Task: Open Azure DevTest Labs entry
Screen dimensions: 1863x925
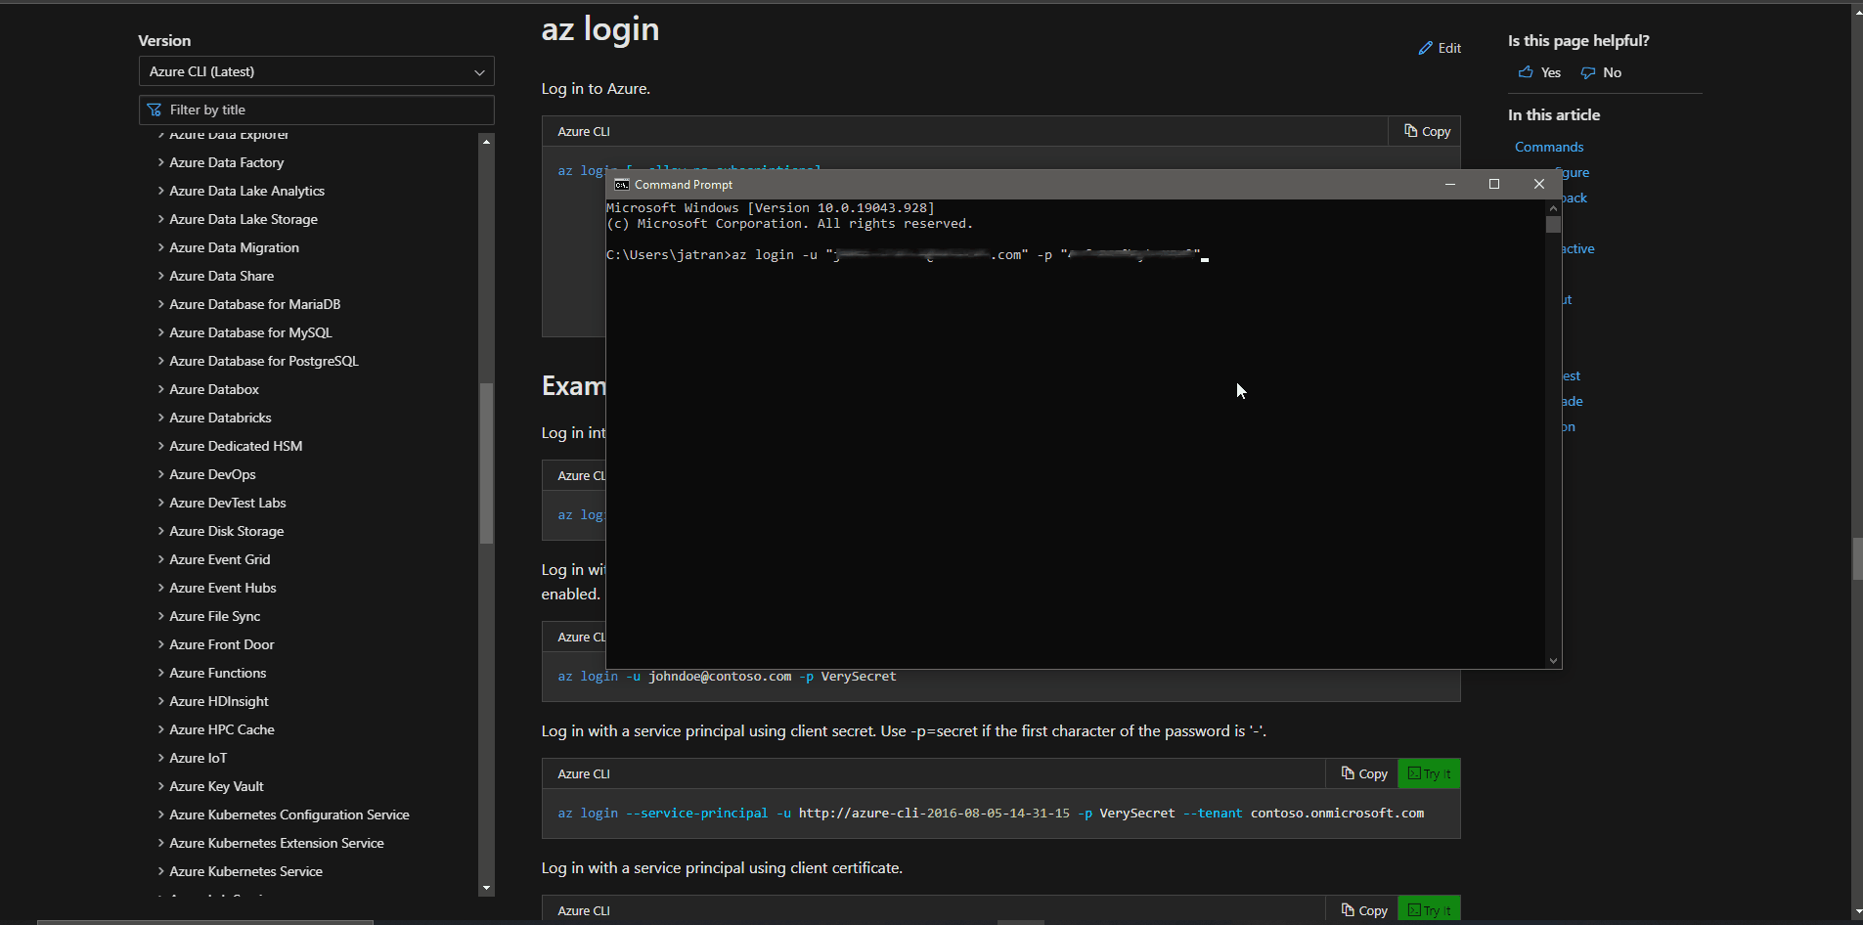Action: coord(228,503)
